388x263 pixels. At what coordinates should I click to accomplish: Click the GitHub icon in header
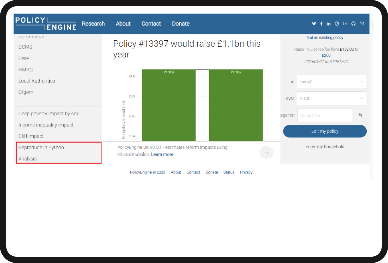coord(353,23)
